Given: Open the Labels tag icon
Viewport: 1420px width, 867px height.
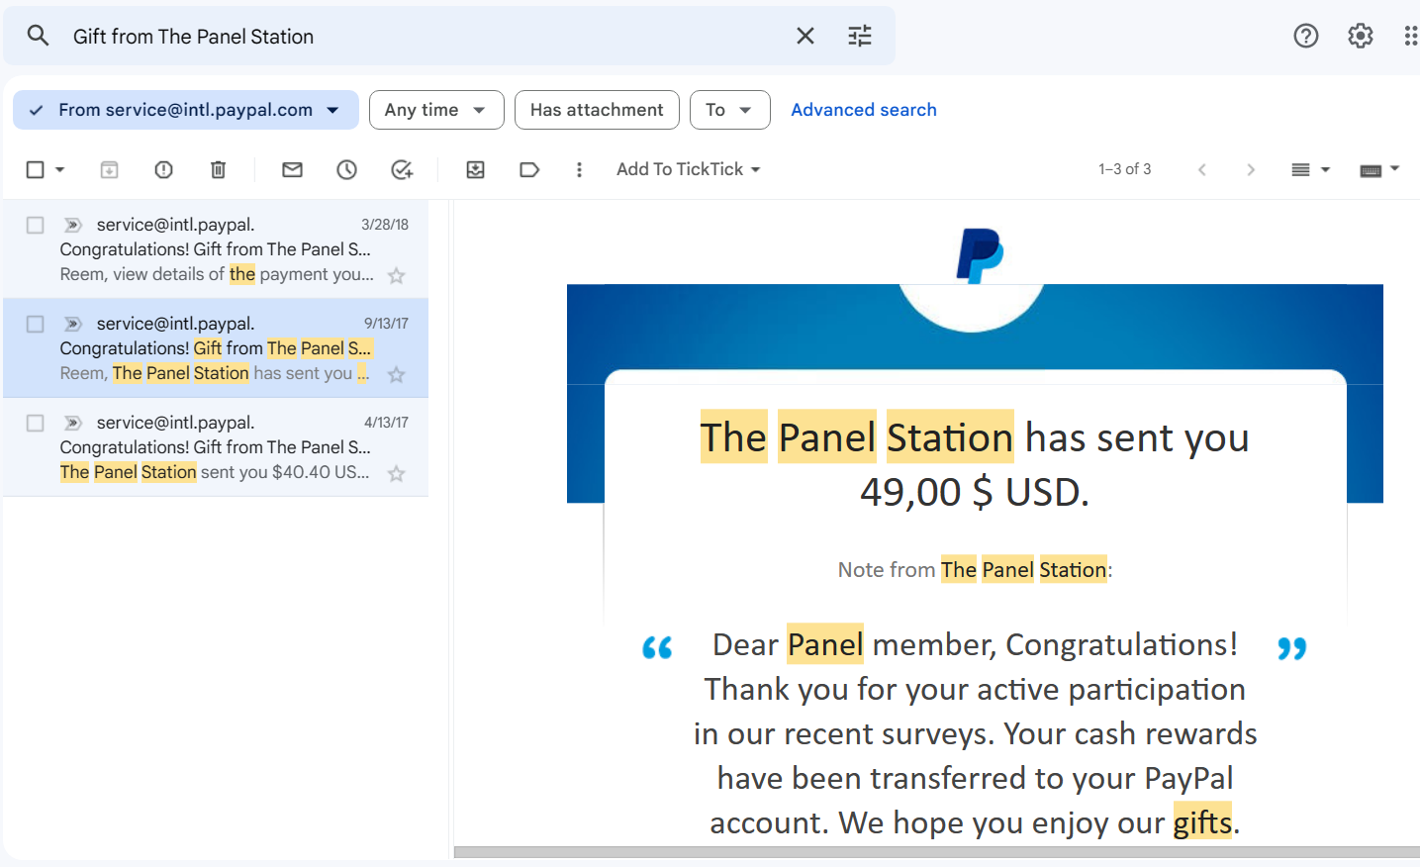Looking at the screenshot, I should tap(529, 169).
